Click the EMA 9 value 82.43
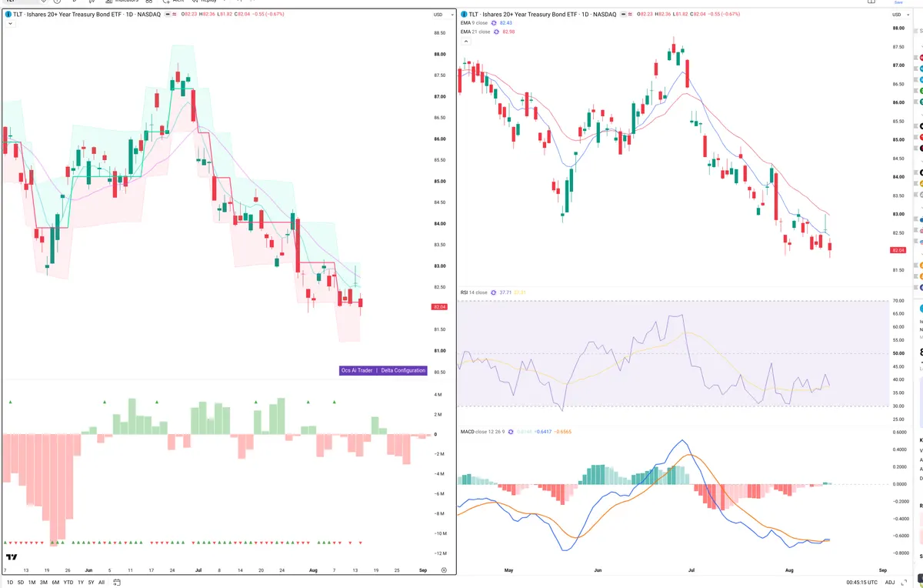This screenshot has height=588, width=923. pyautogui.click(x=506, y=23)
